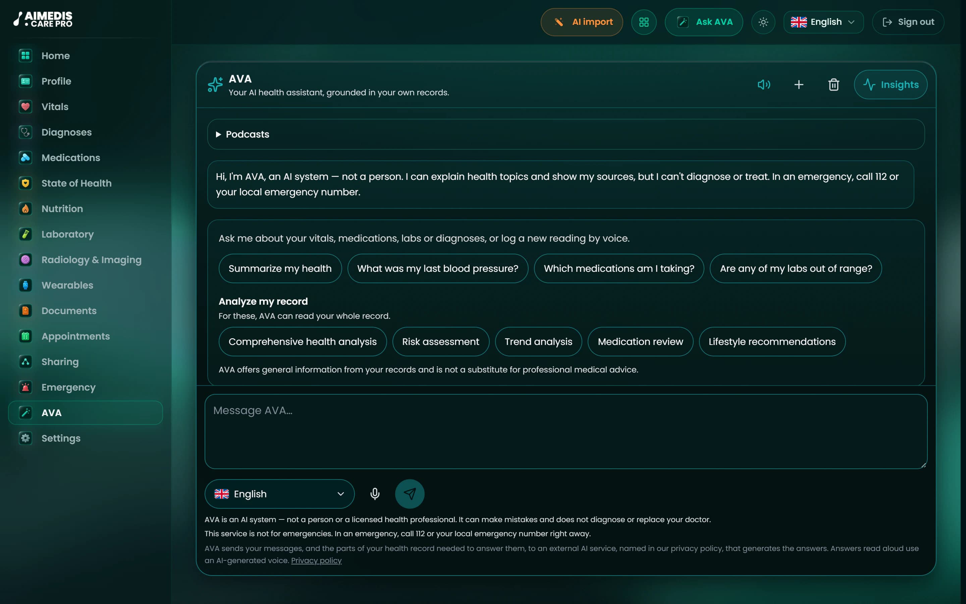
Task: Choose 'What was my last blood pressure?' suggestion
Action: pos(437,268)
